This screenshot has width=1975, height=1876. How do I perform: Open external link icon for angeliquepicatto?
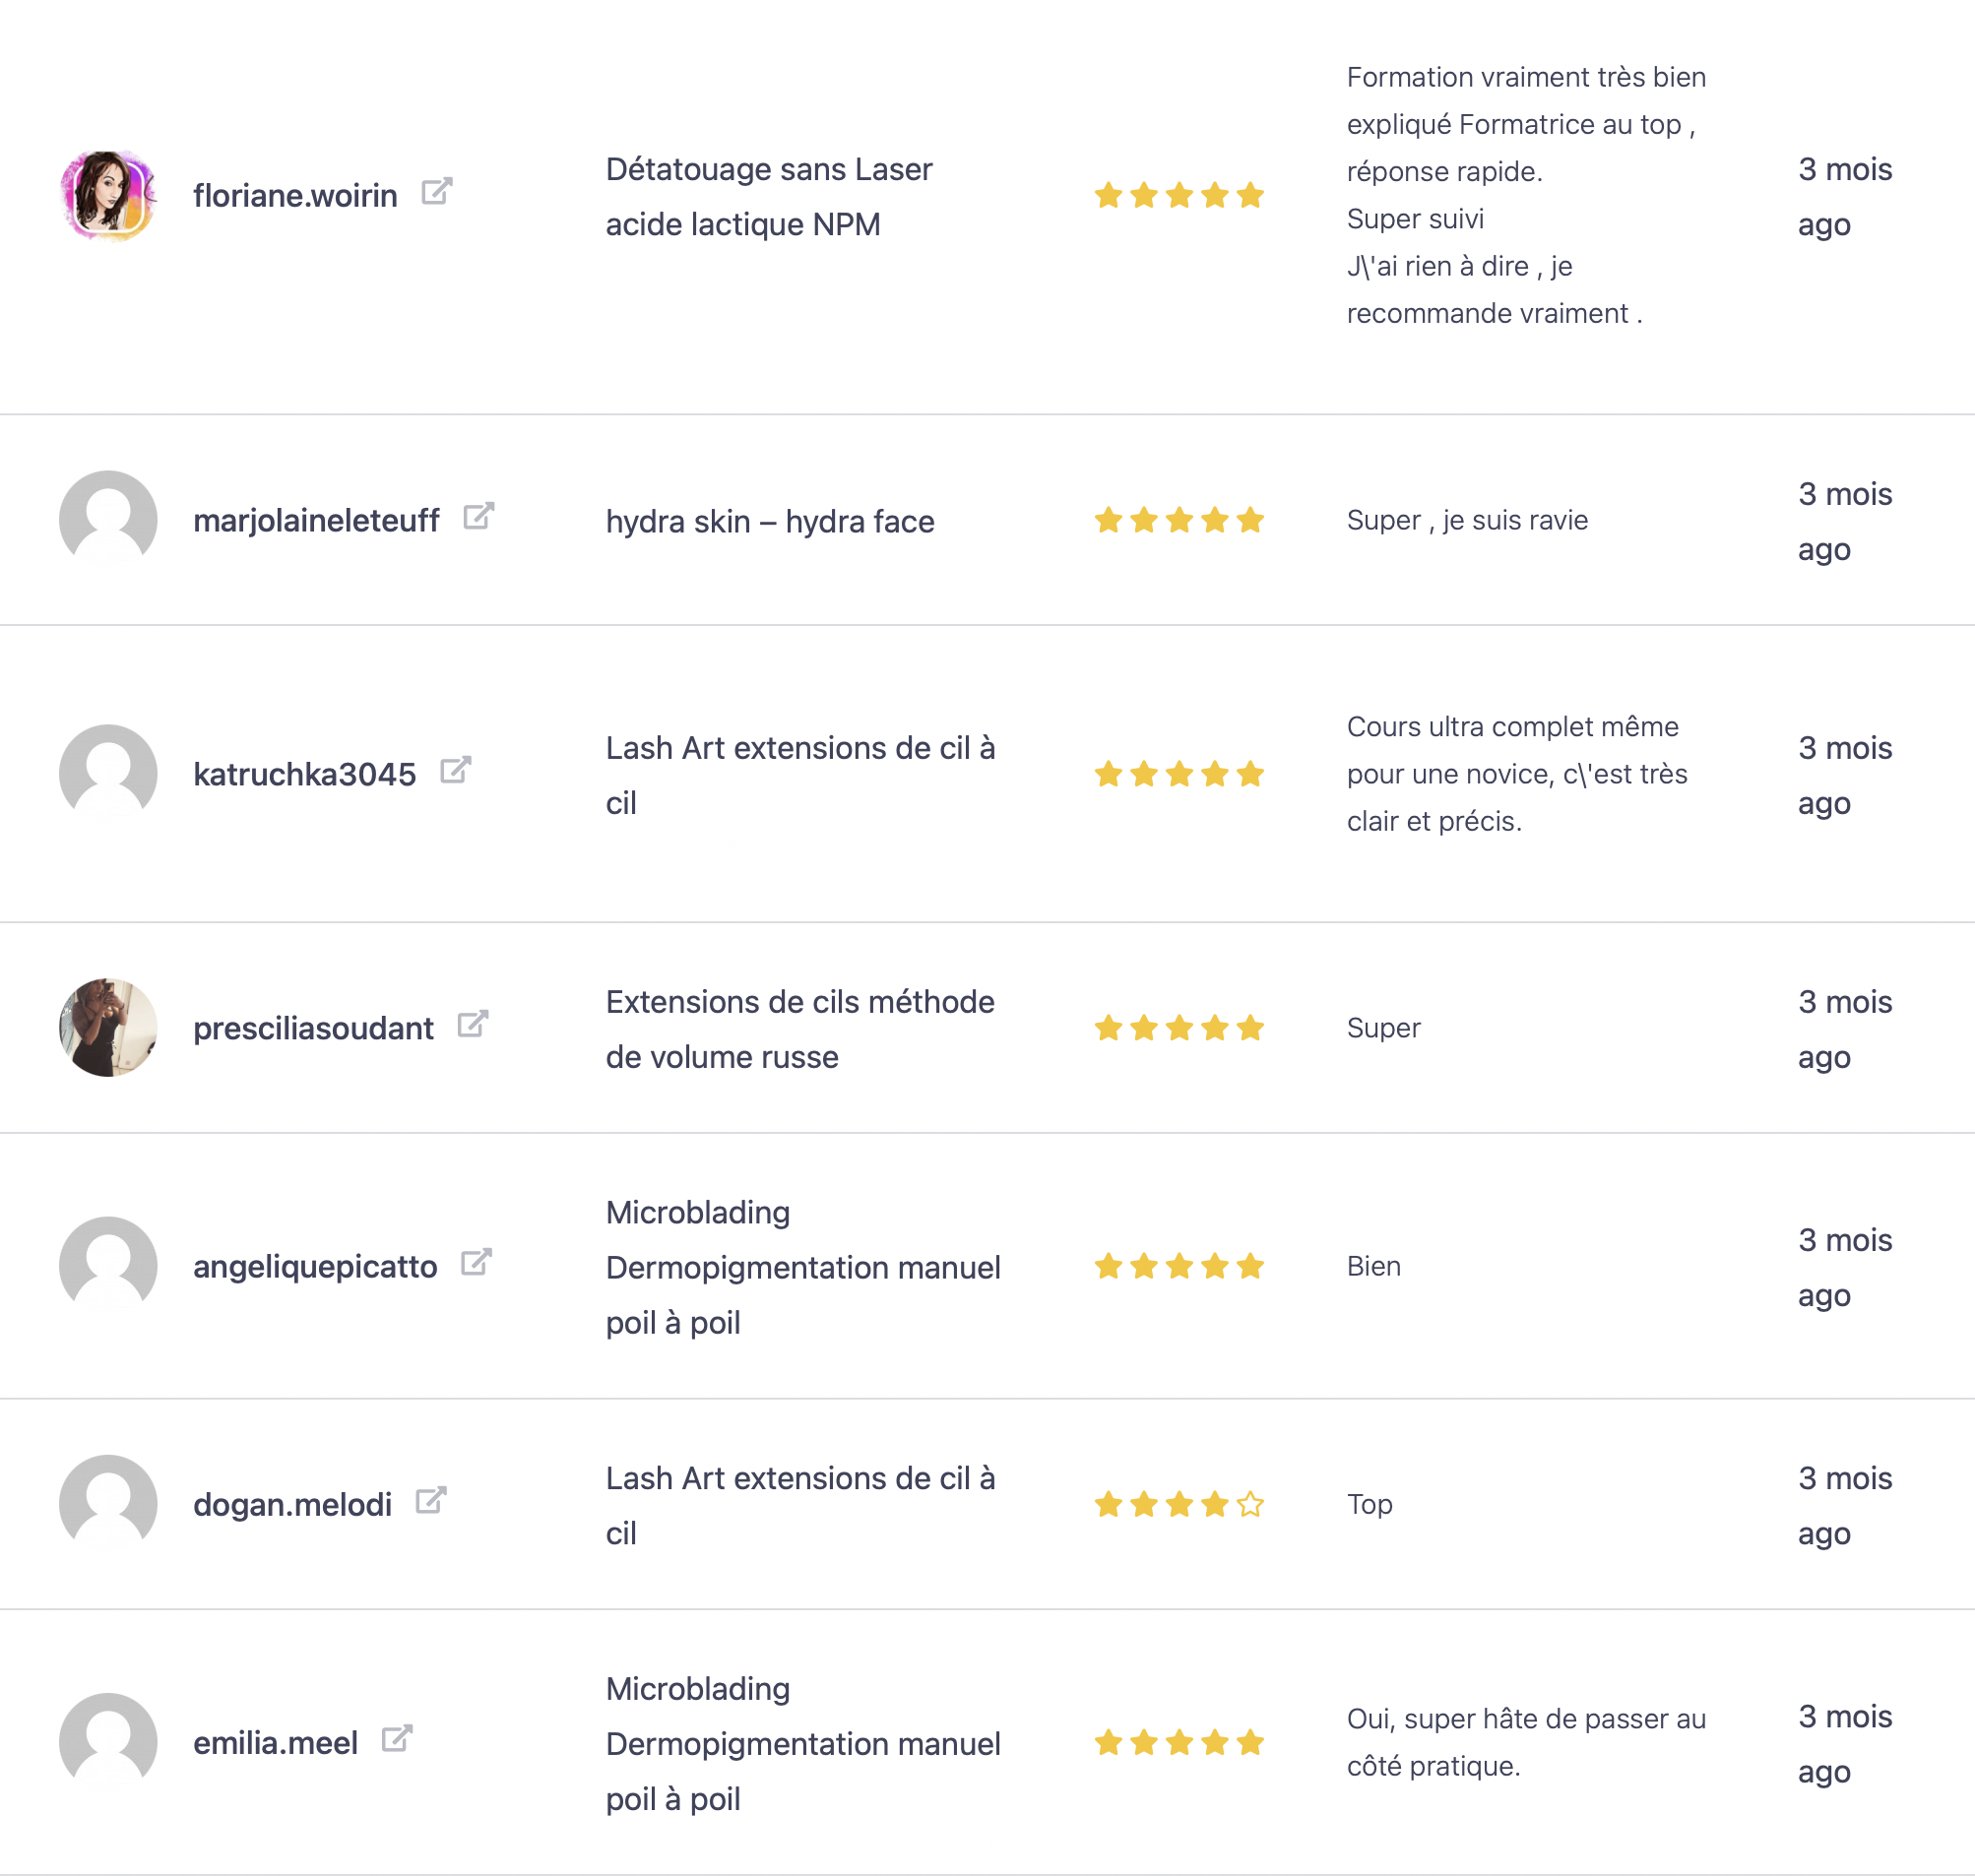tap(477, 1262)
